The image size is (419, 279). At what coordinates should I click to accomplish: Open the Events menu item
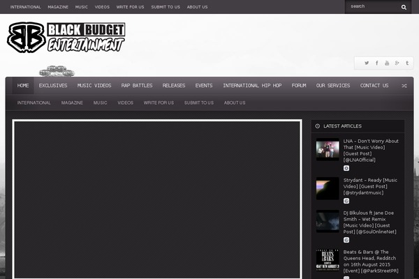click(204, 85)
